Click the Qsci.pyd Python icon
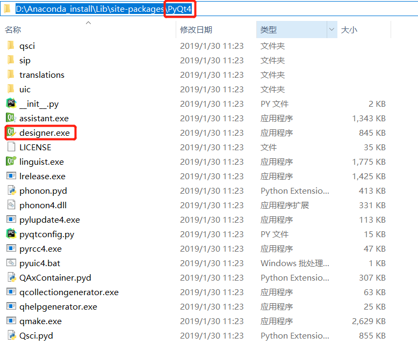 pyautogui.click(x=11, y=335)
